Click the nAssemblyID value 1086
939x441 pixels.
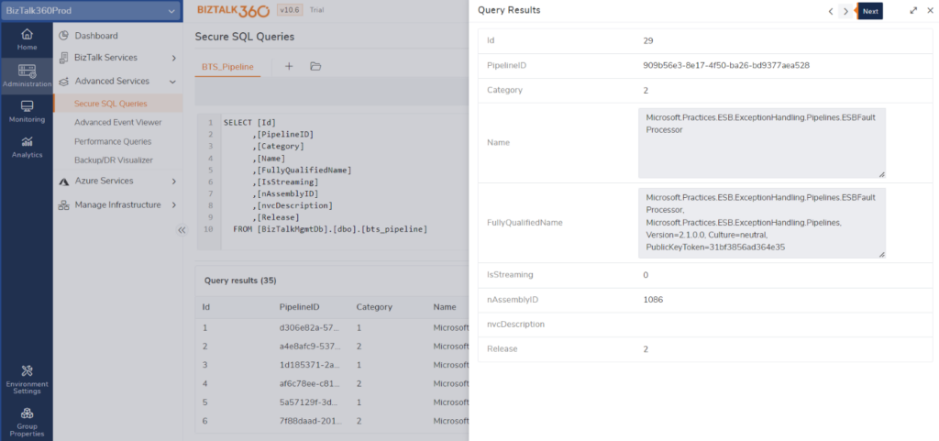tap(653, 300)
